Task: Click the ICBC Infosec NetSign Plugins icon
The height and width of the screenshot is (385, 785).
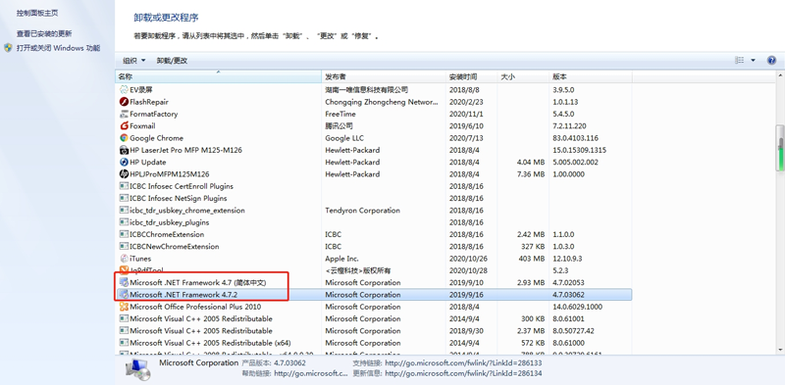Action: click(125, 198)
